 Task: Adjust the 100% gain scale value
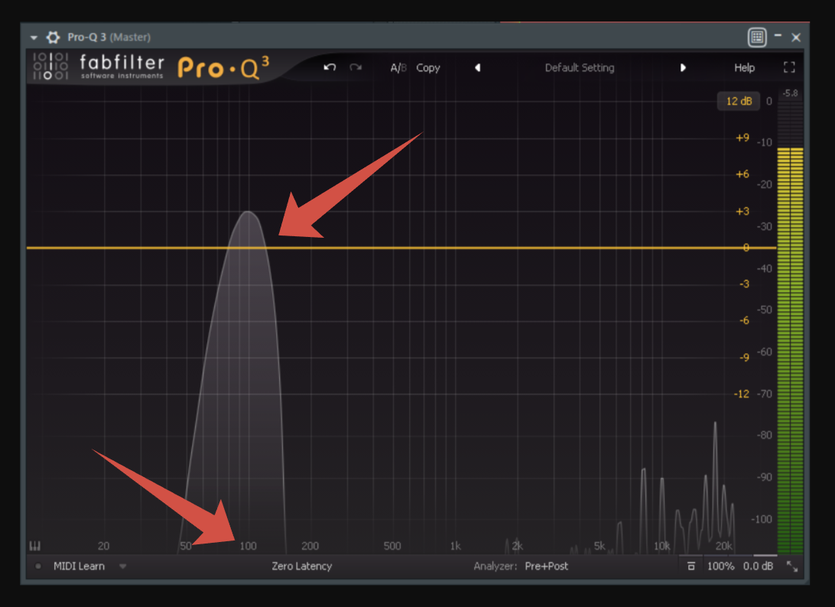click(720, 566)
